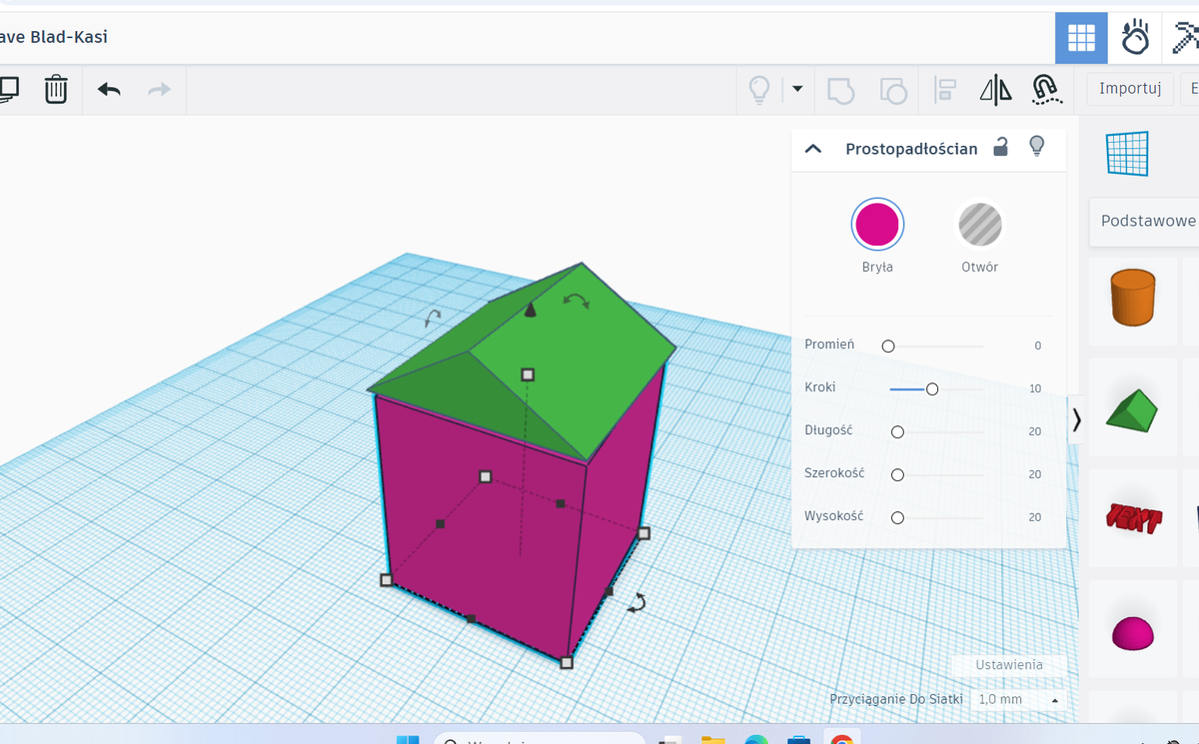
Task: Open Microsoft Edge from the taskbar
Action: click(x=755, y=740)
